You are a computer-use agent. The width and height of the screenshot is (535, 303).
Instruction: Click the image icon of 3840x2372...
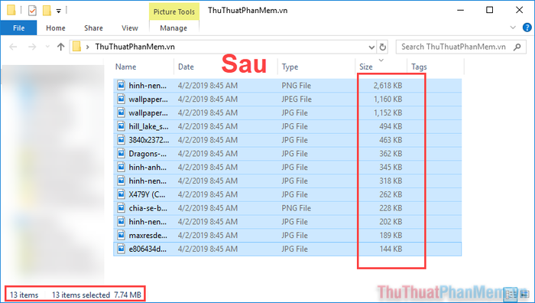121,140
